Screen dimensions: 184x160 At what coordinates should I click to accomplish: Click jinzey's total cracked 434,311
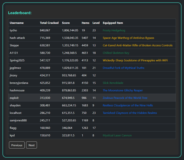click(45, 75)
